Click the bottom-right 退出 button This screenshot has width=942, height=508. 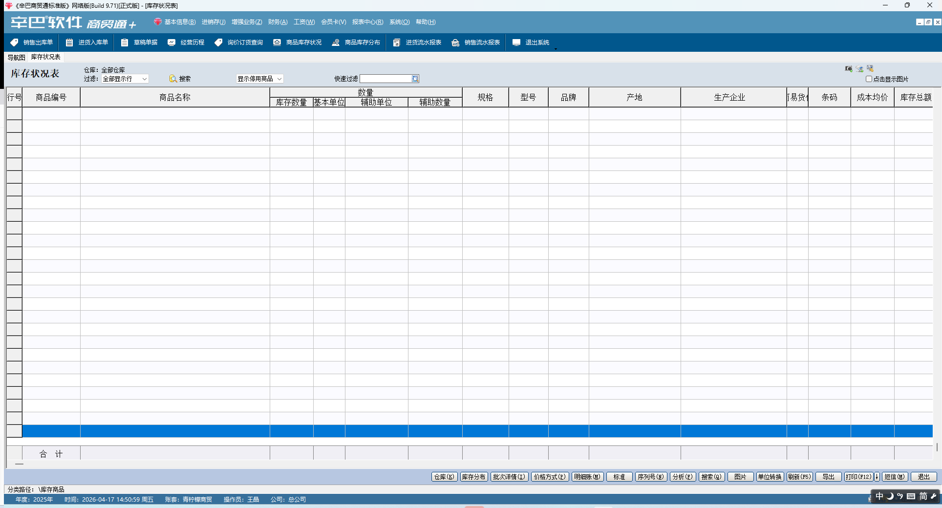coord(923,477)
